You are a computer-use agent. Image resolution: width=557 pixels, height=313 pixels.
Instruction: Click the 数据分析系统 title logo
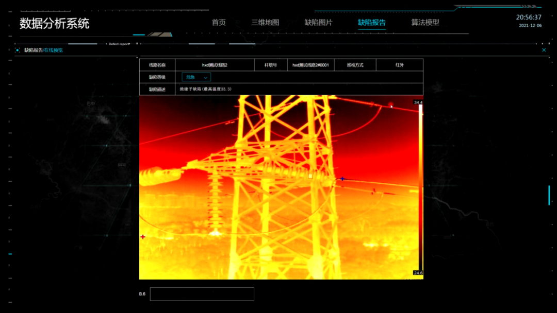(x=54, y=23)
